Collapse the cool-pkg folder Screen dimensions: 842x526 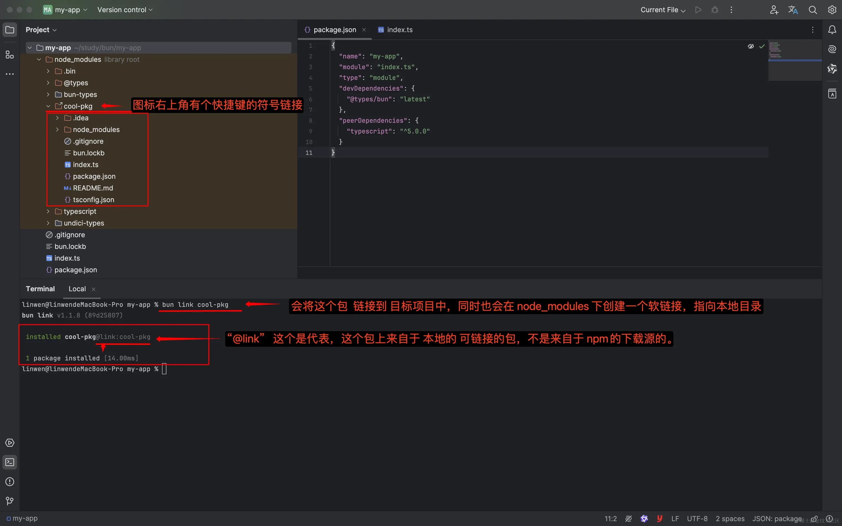[48, 106]
